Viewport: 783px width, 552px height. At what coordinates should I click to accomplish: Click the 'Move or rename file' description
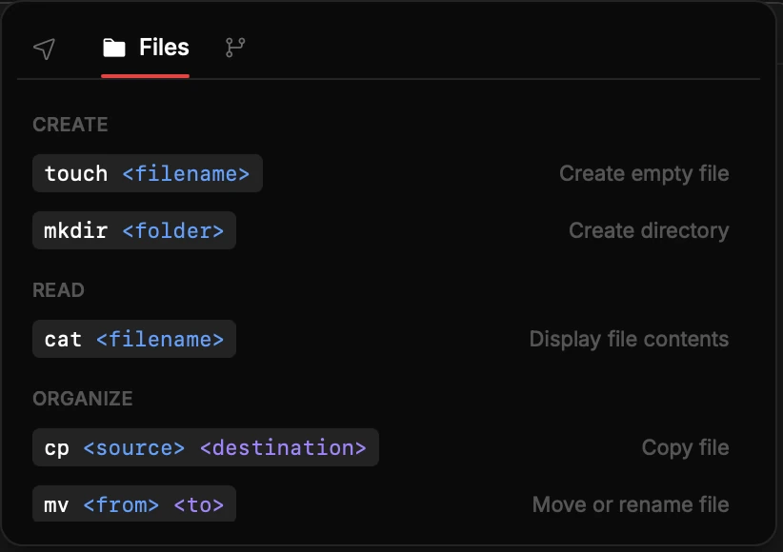coord(631,504)
